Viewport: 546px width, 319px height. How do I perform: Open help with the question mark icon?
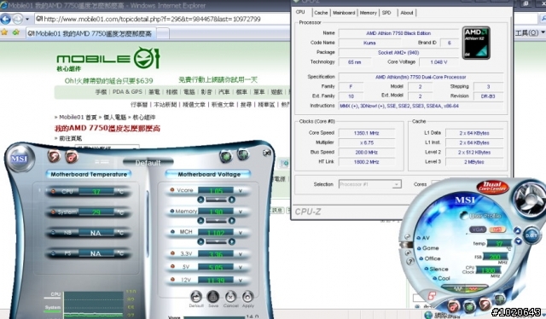click(x=410, y=261)
